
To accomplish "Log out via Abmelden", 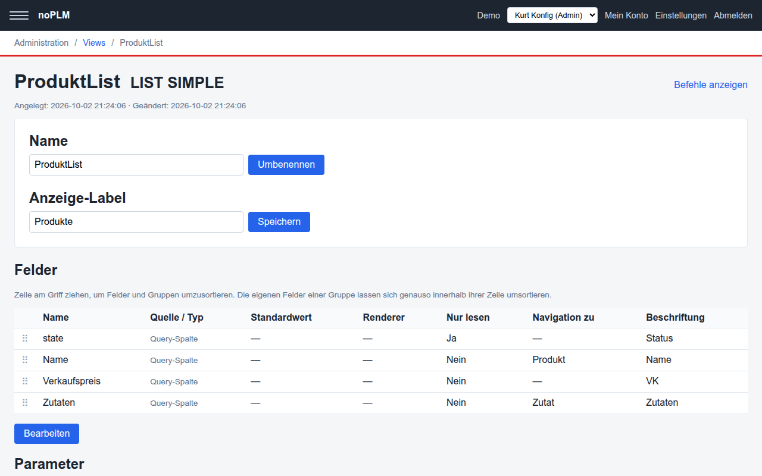I will 733,15.
